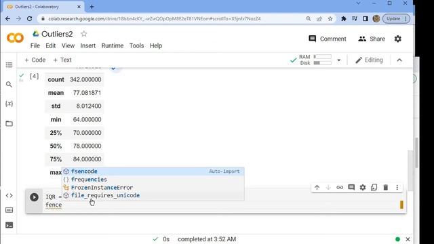The width and height of the screenshot is (434, 244).
Task: Delete the current cell
Action: click(x=386, y=188)
